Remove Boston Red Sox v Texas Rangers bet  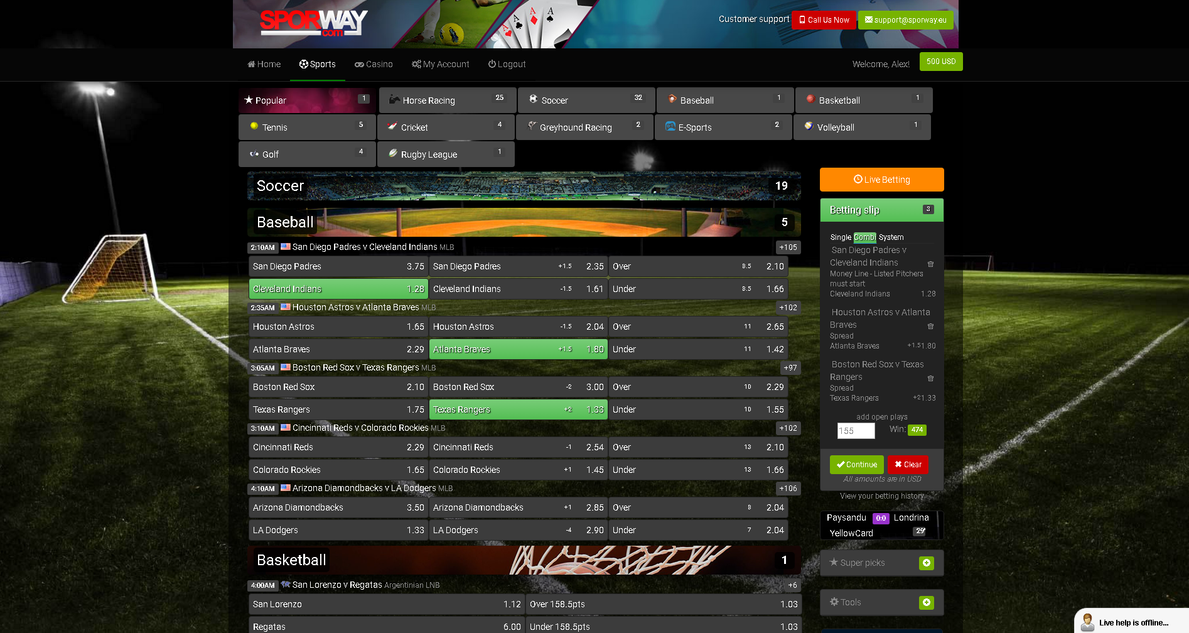[x=930, y=379]
